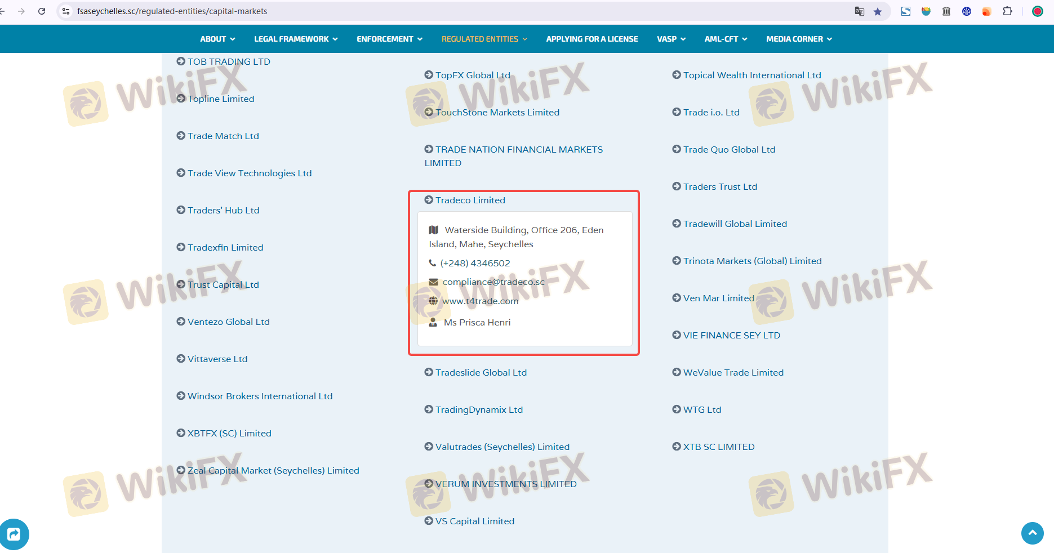Collapse the Tradeco Limited entry
Screen dimensions: 1054x553
tap(470, 200)
